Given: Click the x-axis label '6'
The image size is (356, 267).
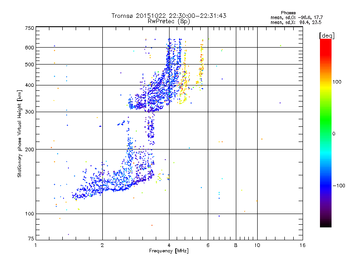Looking at the screenshot, I should point(208,245).
